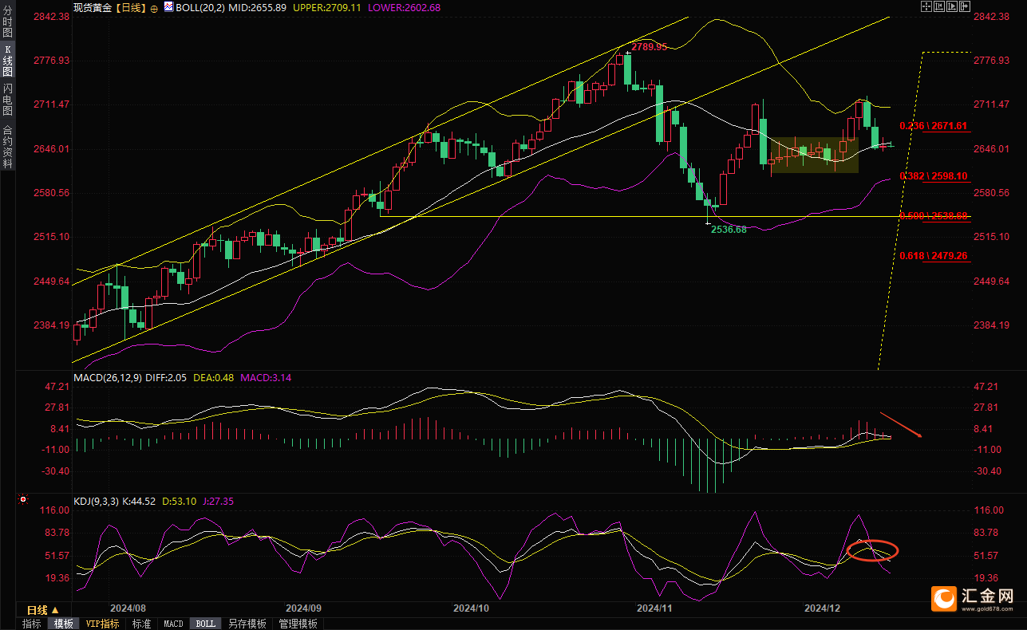
Task: Select the 指标 bottom tab
Action: click(32, 624)
